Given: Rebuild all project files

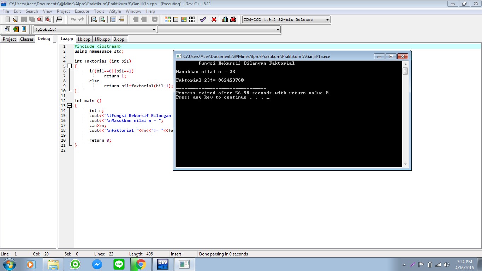Looking at the screenshot, I should 192,19.
